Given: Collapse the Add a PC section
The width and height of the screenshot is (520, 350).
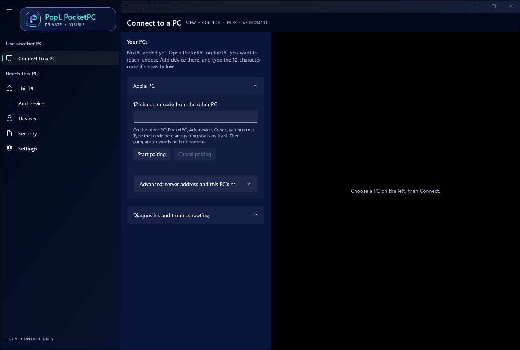Looking at the screenshot, I should [195, 86].
